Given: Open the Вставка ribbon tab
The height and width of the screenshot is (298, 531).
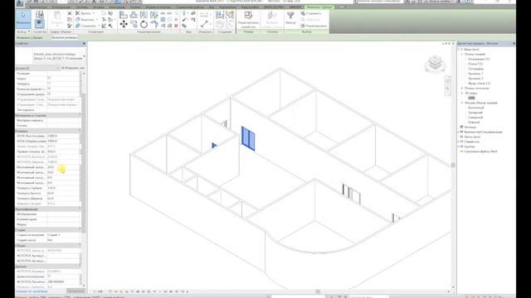Looking at the screenshot, I should point(99,7).
